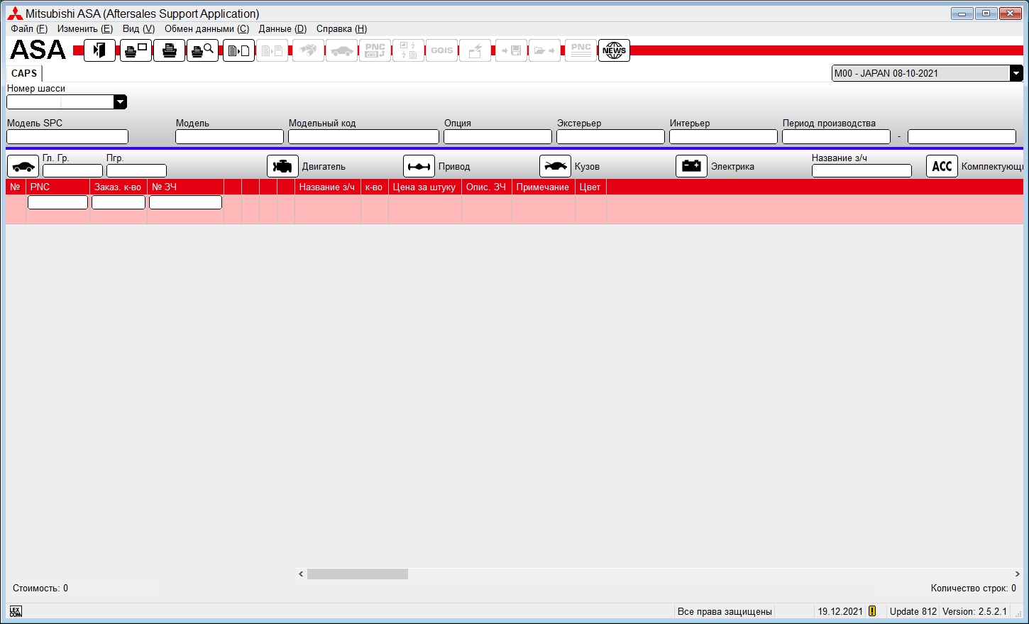
Task: Click the enabled copy document icon
Action: (x=238, y=50)
